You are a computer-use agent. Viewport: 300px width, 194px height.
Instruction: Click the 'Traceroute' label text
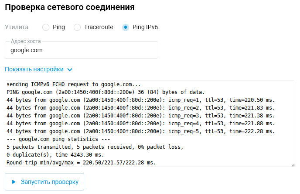pos(99,27)
